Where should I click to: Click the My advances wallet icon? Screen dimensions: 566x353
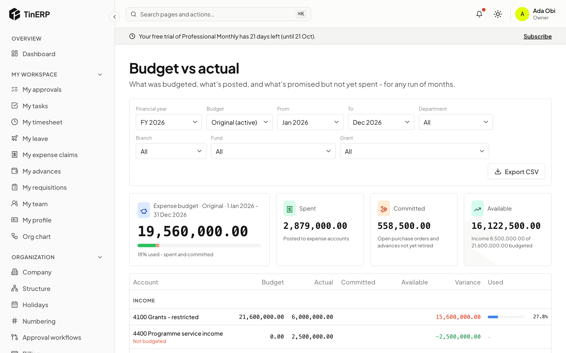pyautogui.click(x=14, y=171)
